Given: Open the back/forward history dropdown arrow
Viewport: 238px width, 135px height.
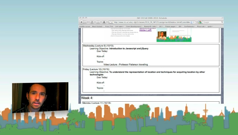Looking at the screenshot, I should 88,22.
